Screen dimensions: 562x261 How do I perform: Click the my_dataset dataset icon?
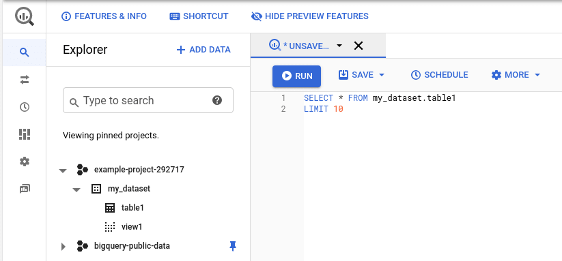click(x=96, y=189)
